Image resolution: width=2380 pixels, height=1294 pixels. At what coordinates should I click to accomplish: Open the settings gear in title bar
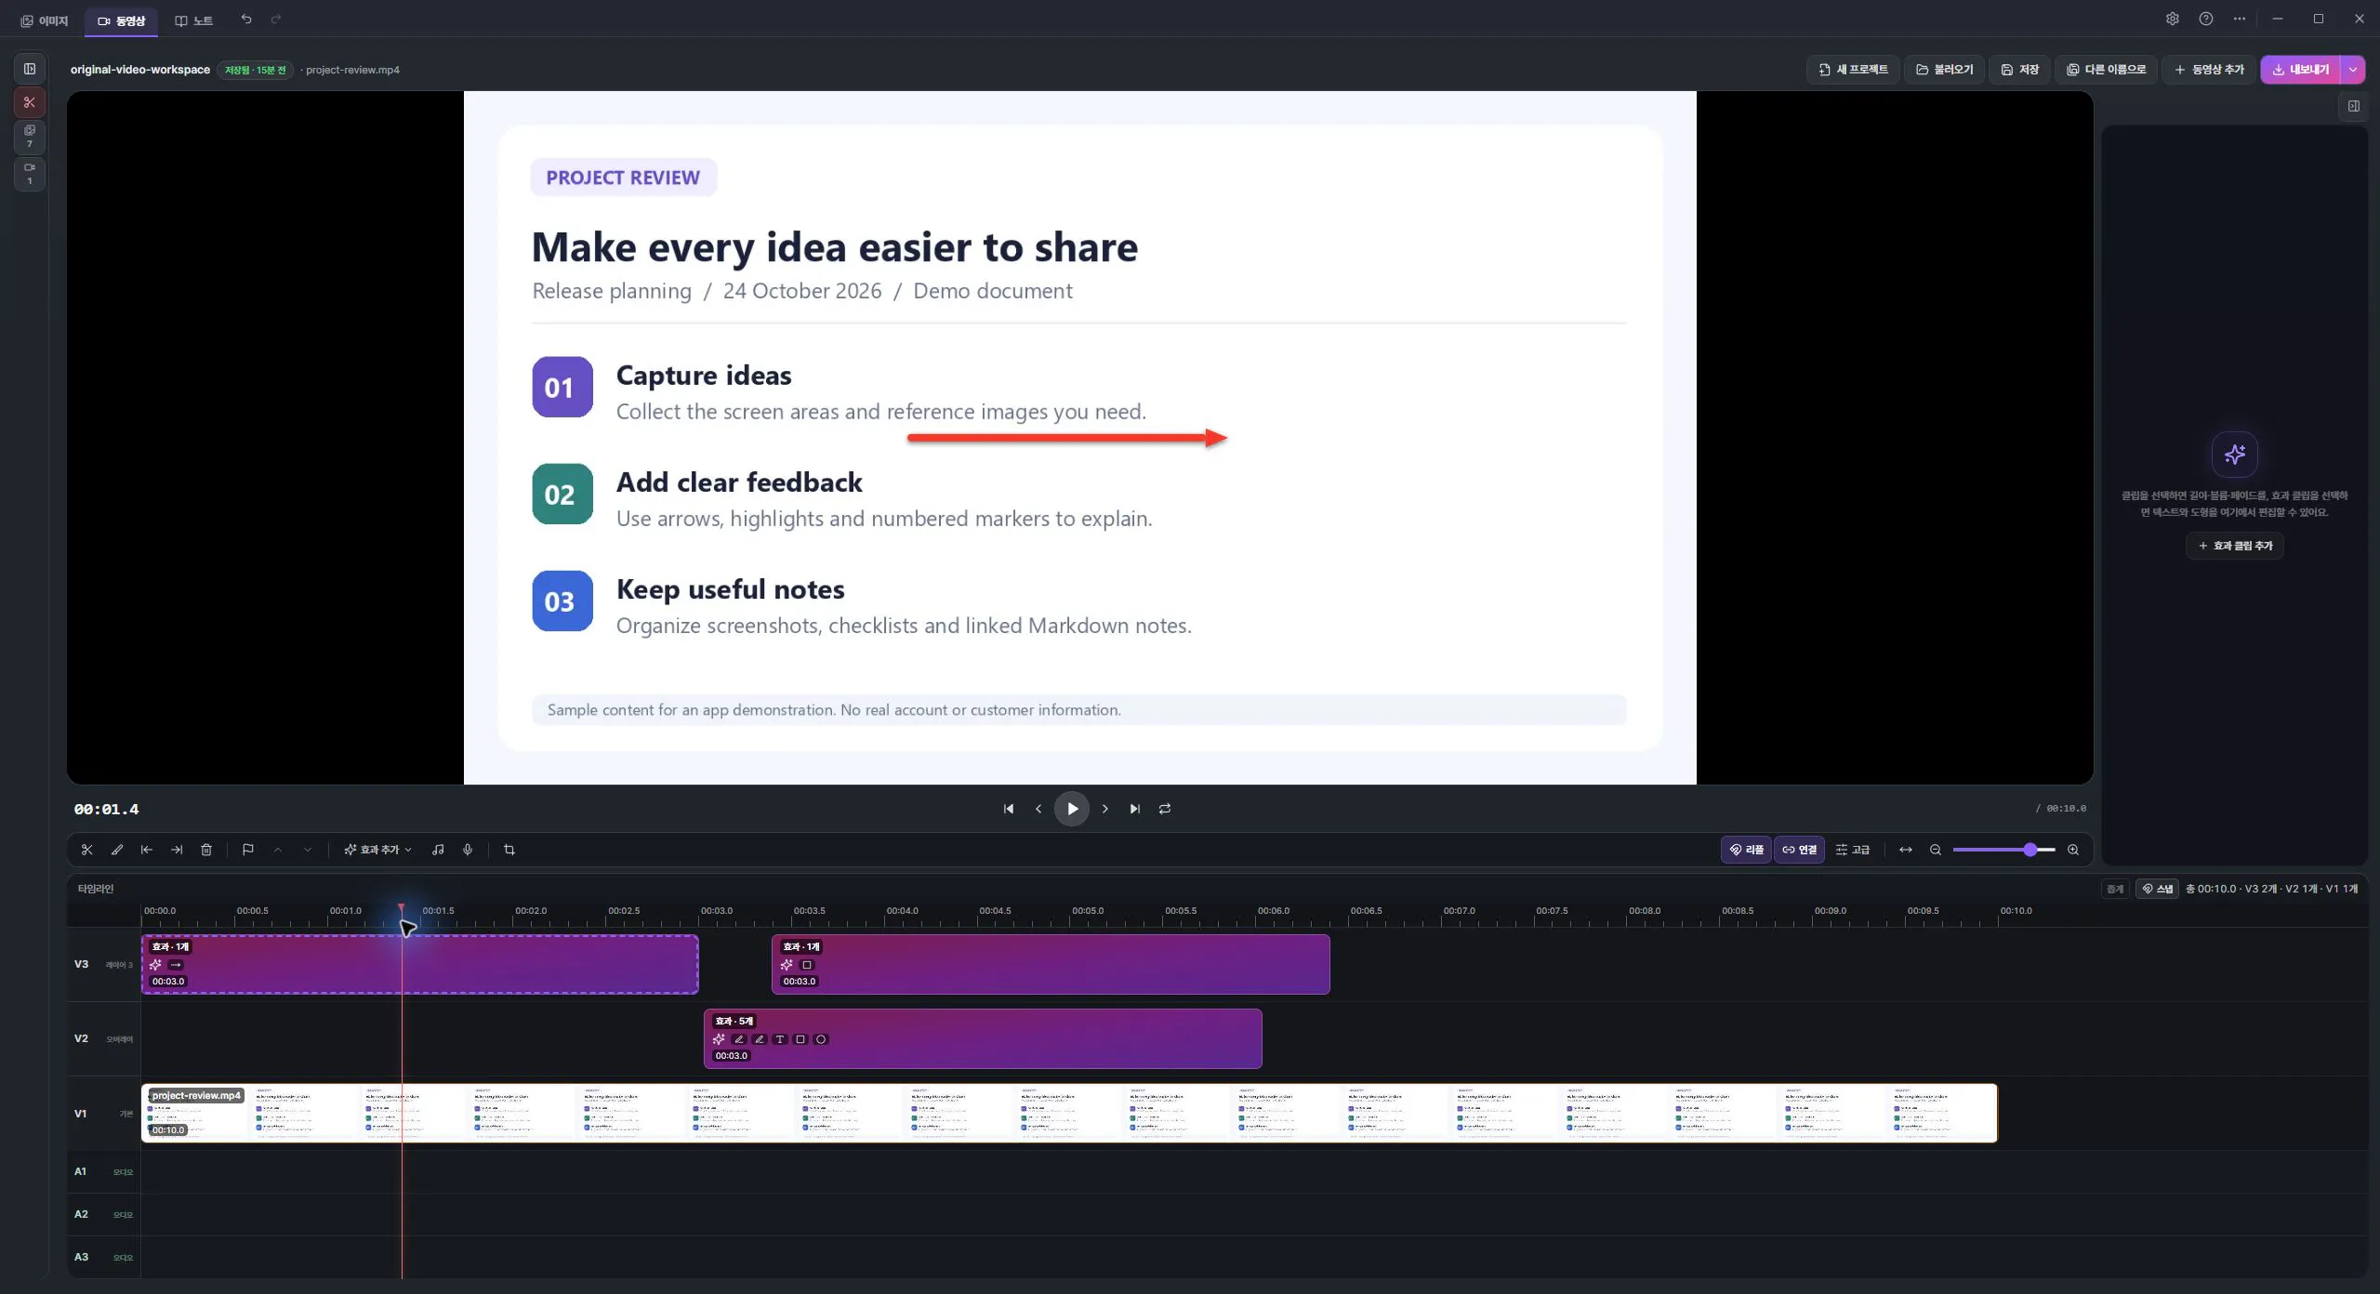pyautogui.click(x=2173, y=19)
